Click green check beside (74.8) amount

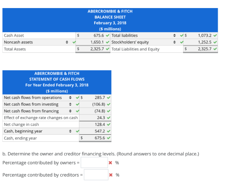coord(109,111)
